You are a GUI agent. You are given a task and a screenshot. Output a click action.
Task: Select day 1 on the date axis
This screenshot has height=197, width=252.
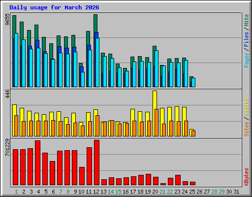click(16, 192)
